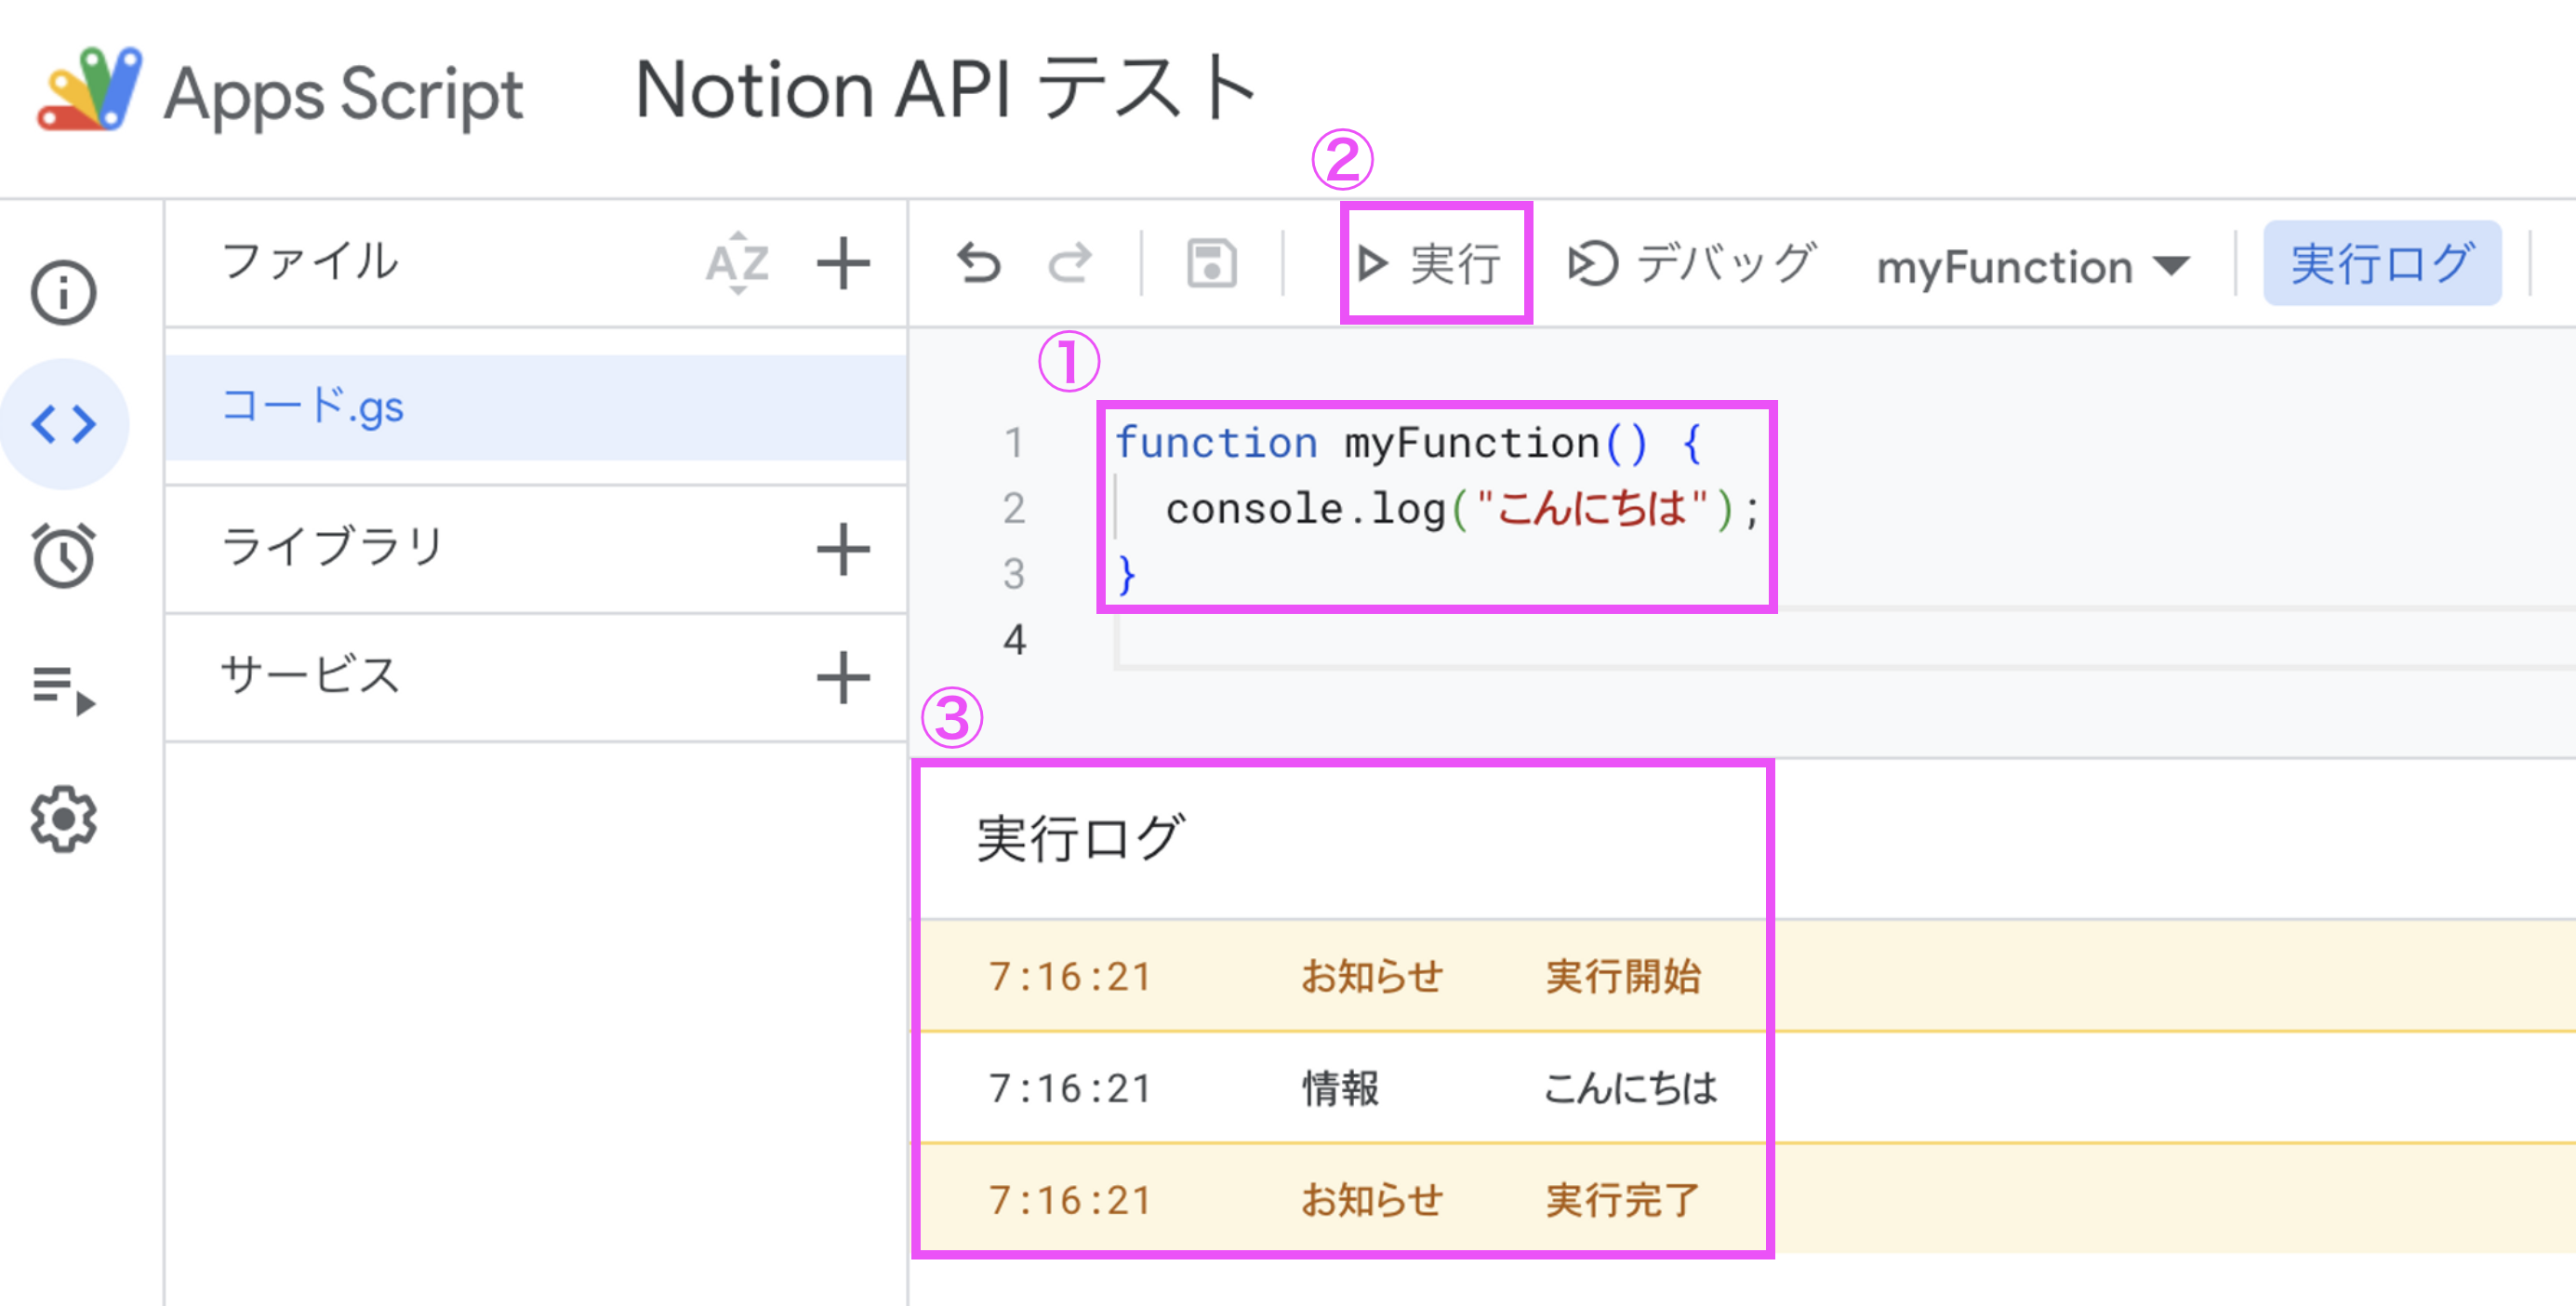Toggle the 実行ログ toolbar button
Image resolution: width=2576 pixels, height=1306 pixels.
click(x=2382, y=264)
